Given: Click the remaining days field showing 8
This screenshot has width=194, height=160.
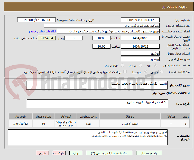Looking at the screenshot, I should click(73, 38).
